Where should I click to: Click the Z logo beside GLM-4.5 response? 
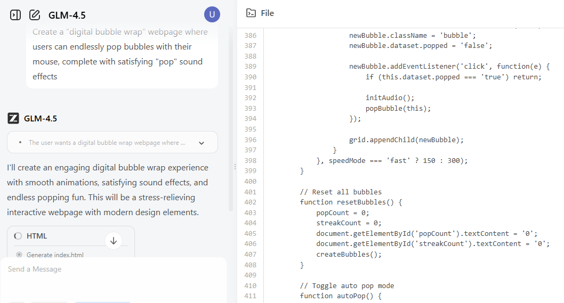coord(13,118)
